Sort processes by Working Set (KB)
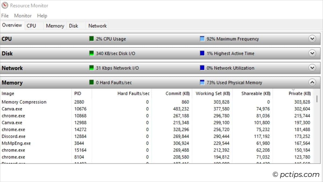323x182 pixels. [x=213, y=93]
